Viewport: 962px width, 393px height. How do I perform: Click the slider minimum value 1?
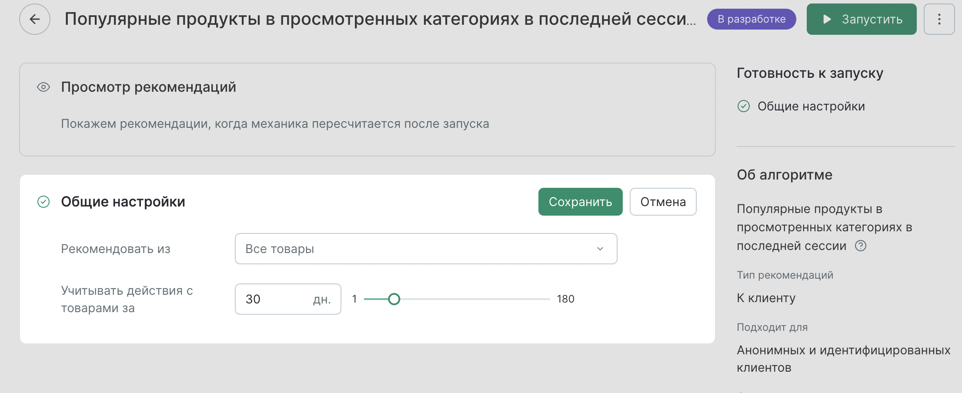(x=354, y=299)
